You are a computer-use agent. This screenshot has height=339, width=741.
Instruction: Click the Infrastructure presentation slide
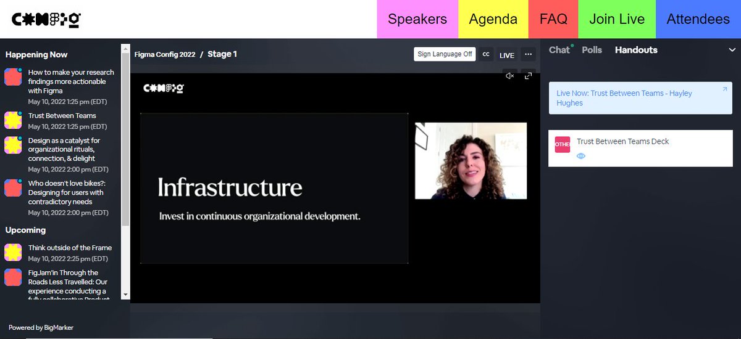274,189
